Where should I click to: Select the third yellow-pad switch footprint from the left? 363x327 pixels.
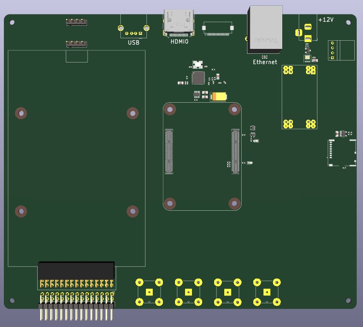[x=228, y=292]
